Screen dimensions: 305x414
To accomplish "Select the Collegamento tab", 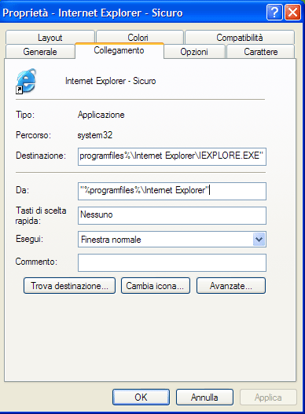I will [119, 50].
